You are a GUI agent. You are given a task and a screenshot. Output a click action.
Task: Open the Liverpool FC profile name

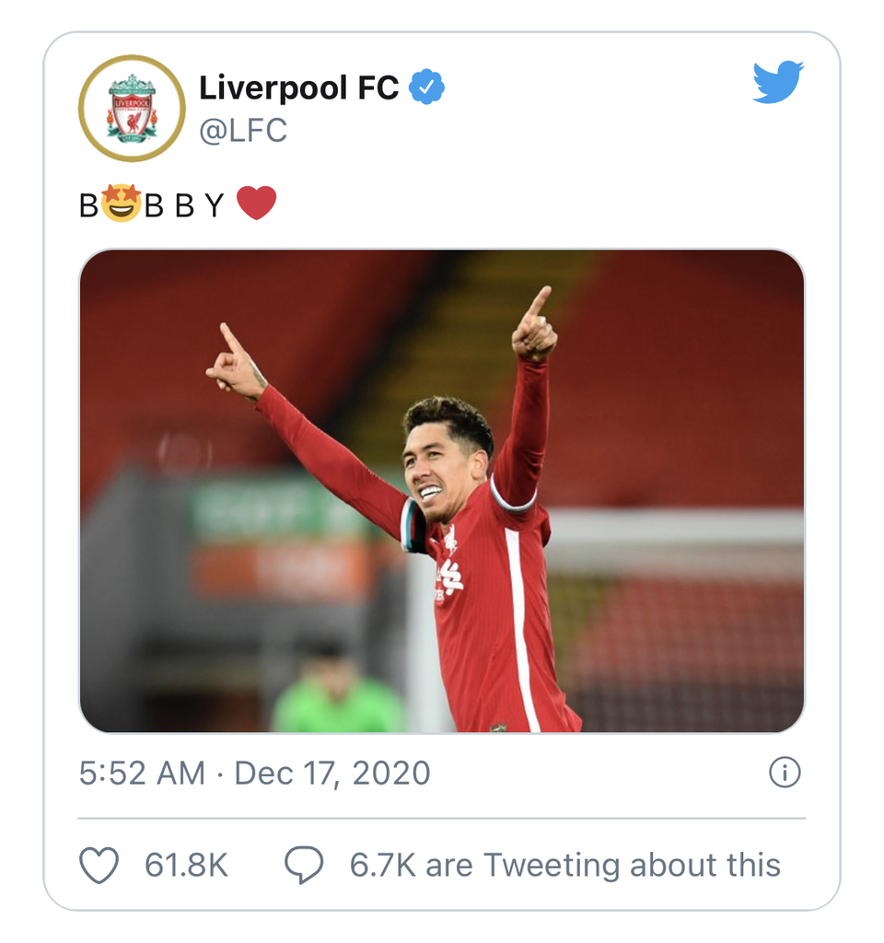(299, 87)
